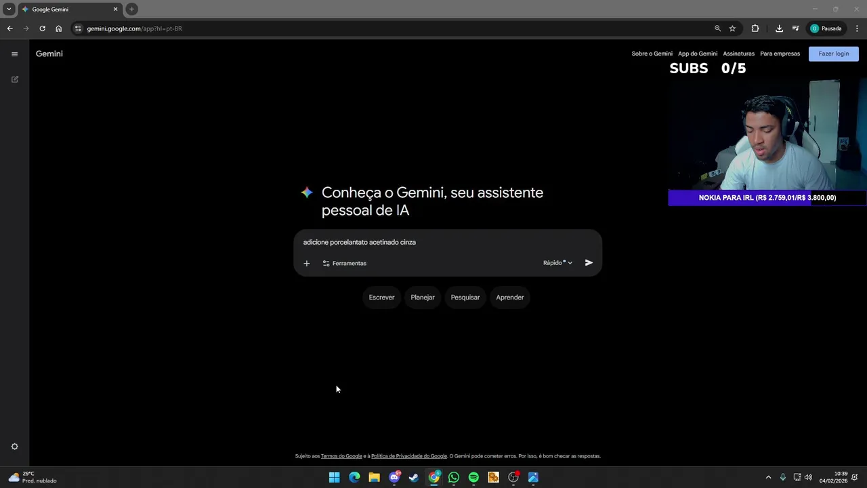Launch Microsoft Edge from taskbar
This screenshot has height=488, width=867.
[354, 477]
